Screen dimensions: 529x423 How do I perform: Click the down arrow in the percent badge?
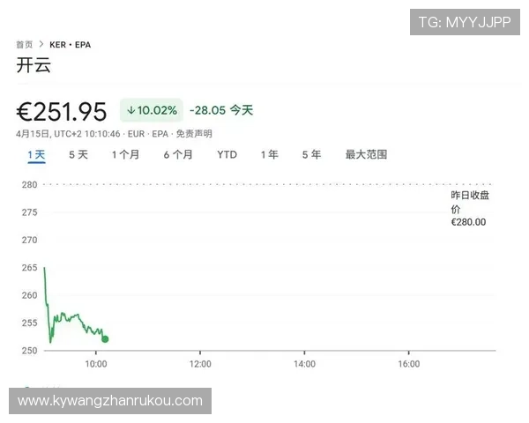(130, 110)
